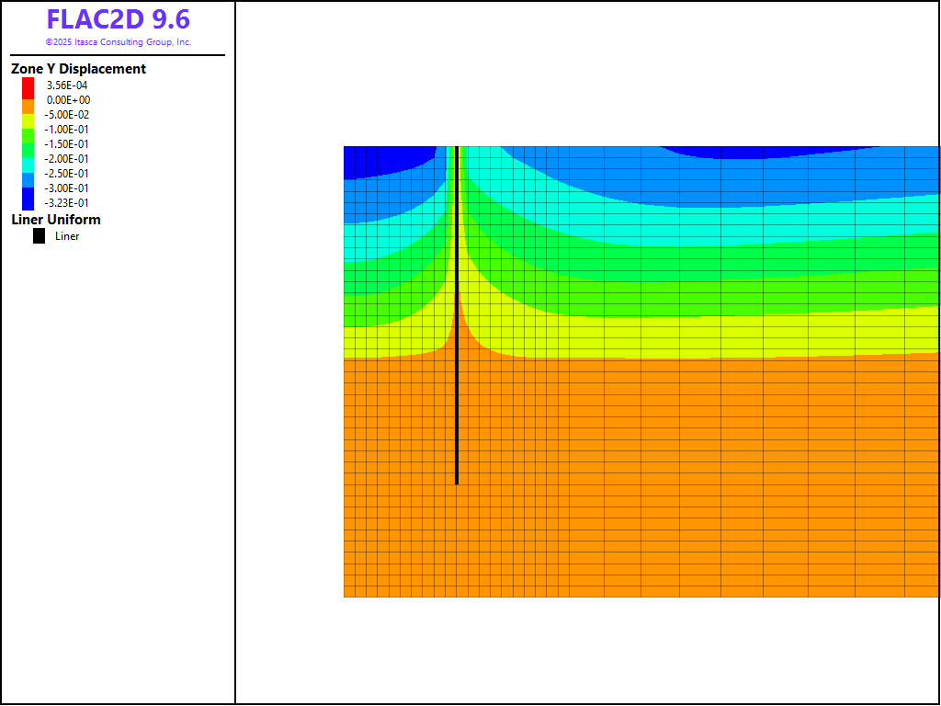Click the dark blue top-left corner contour region
941x706 pixels.
(x=377, y=161)
